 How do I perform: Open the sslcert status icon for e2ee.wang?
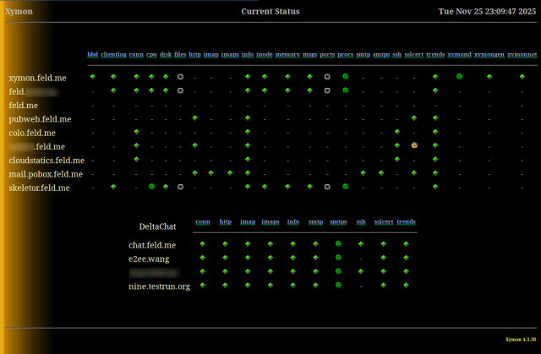coord(383,258)
